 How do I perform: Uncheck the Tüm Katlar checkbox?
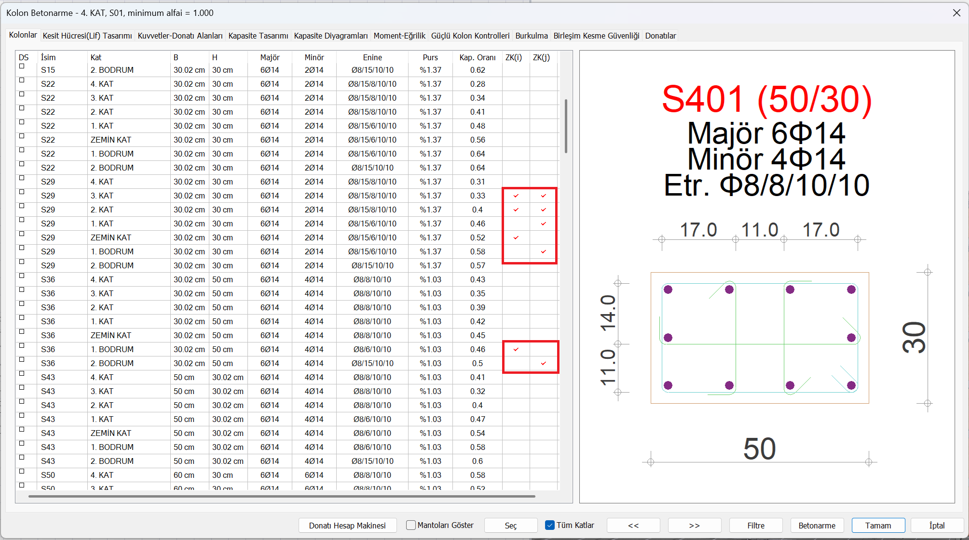tap(550, 525)
